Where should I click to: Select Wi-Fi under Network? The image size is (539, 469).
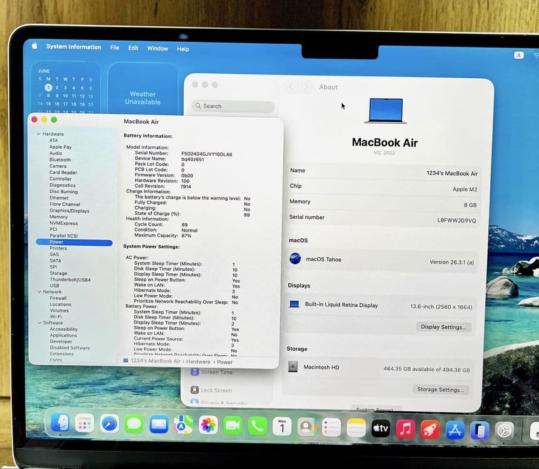pos(56,316)
